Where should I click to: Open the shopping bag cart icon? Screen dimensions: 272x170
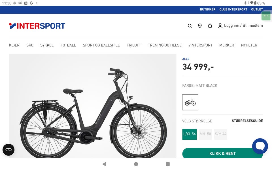point(210,26)
